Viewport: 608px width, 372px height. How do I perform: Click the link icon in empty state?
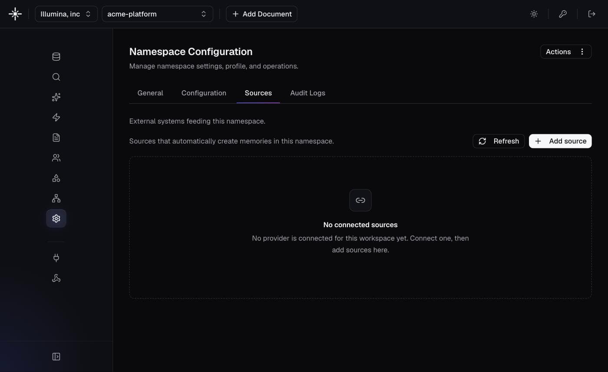[x=360, y=200]
